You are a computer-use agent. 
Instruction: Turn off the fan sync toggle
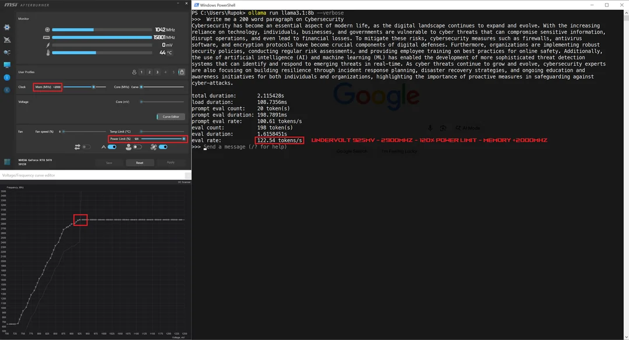(x=163, y=147)
